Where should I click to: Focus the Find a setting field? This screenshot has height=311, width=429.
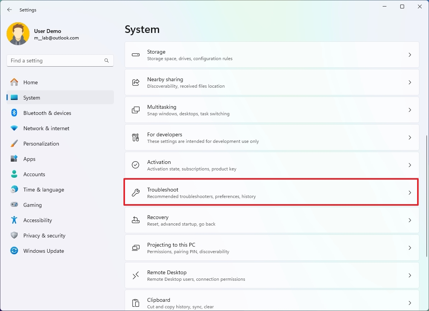(x=60, y=61)
